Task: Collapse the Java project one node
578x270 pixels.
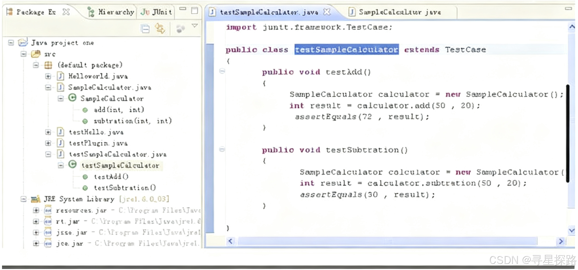Action: pyautogui.click(x=11, y=43)
